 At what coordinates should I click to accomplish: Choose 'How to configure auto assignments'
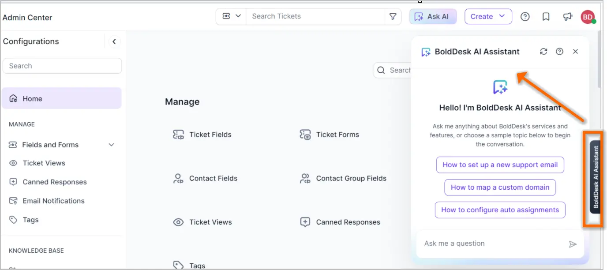click(x=500, y=210)
